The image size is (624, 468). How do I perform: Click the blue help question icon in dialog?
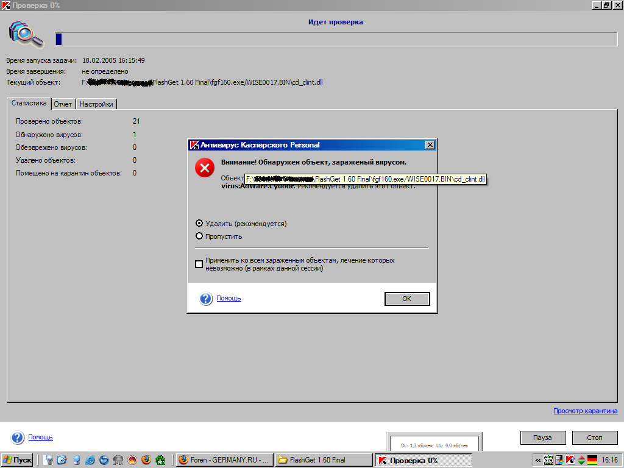click(x=206, y=299)
